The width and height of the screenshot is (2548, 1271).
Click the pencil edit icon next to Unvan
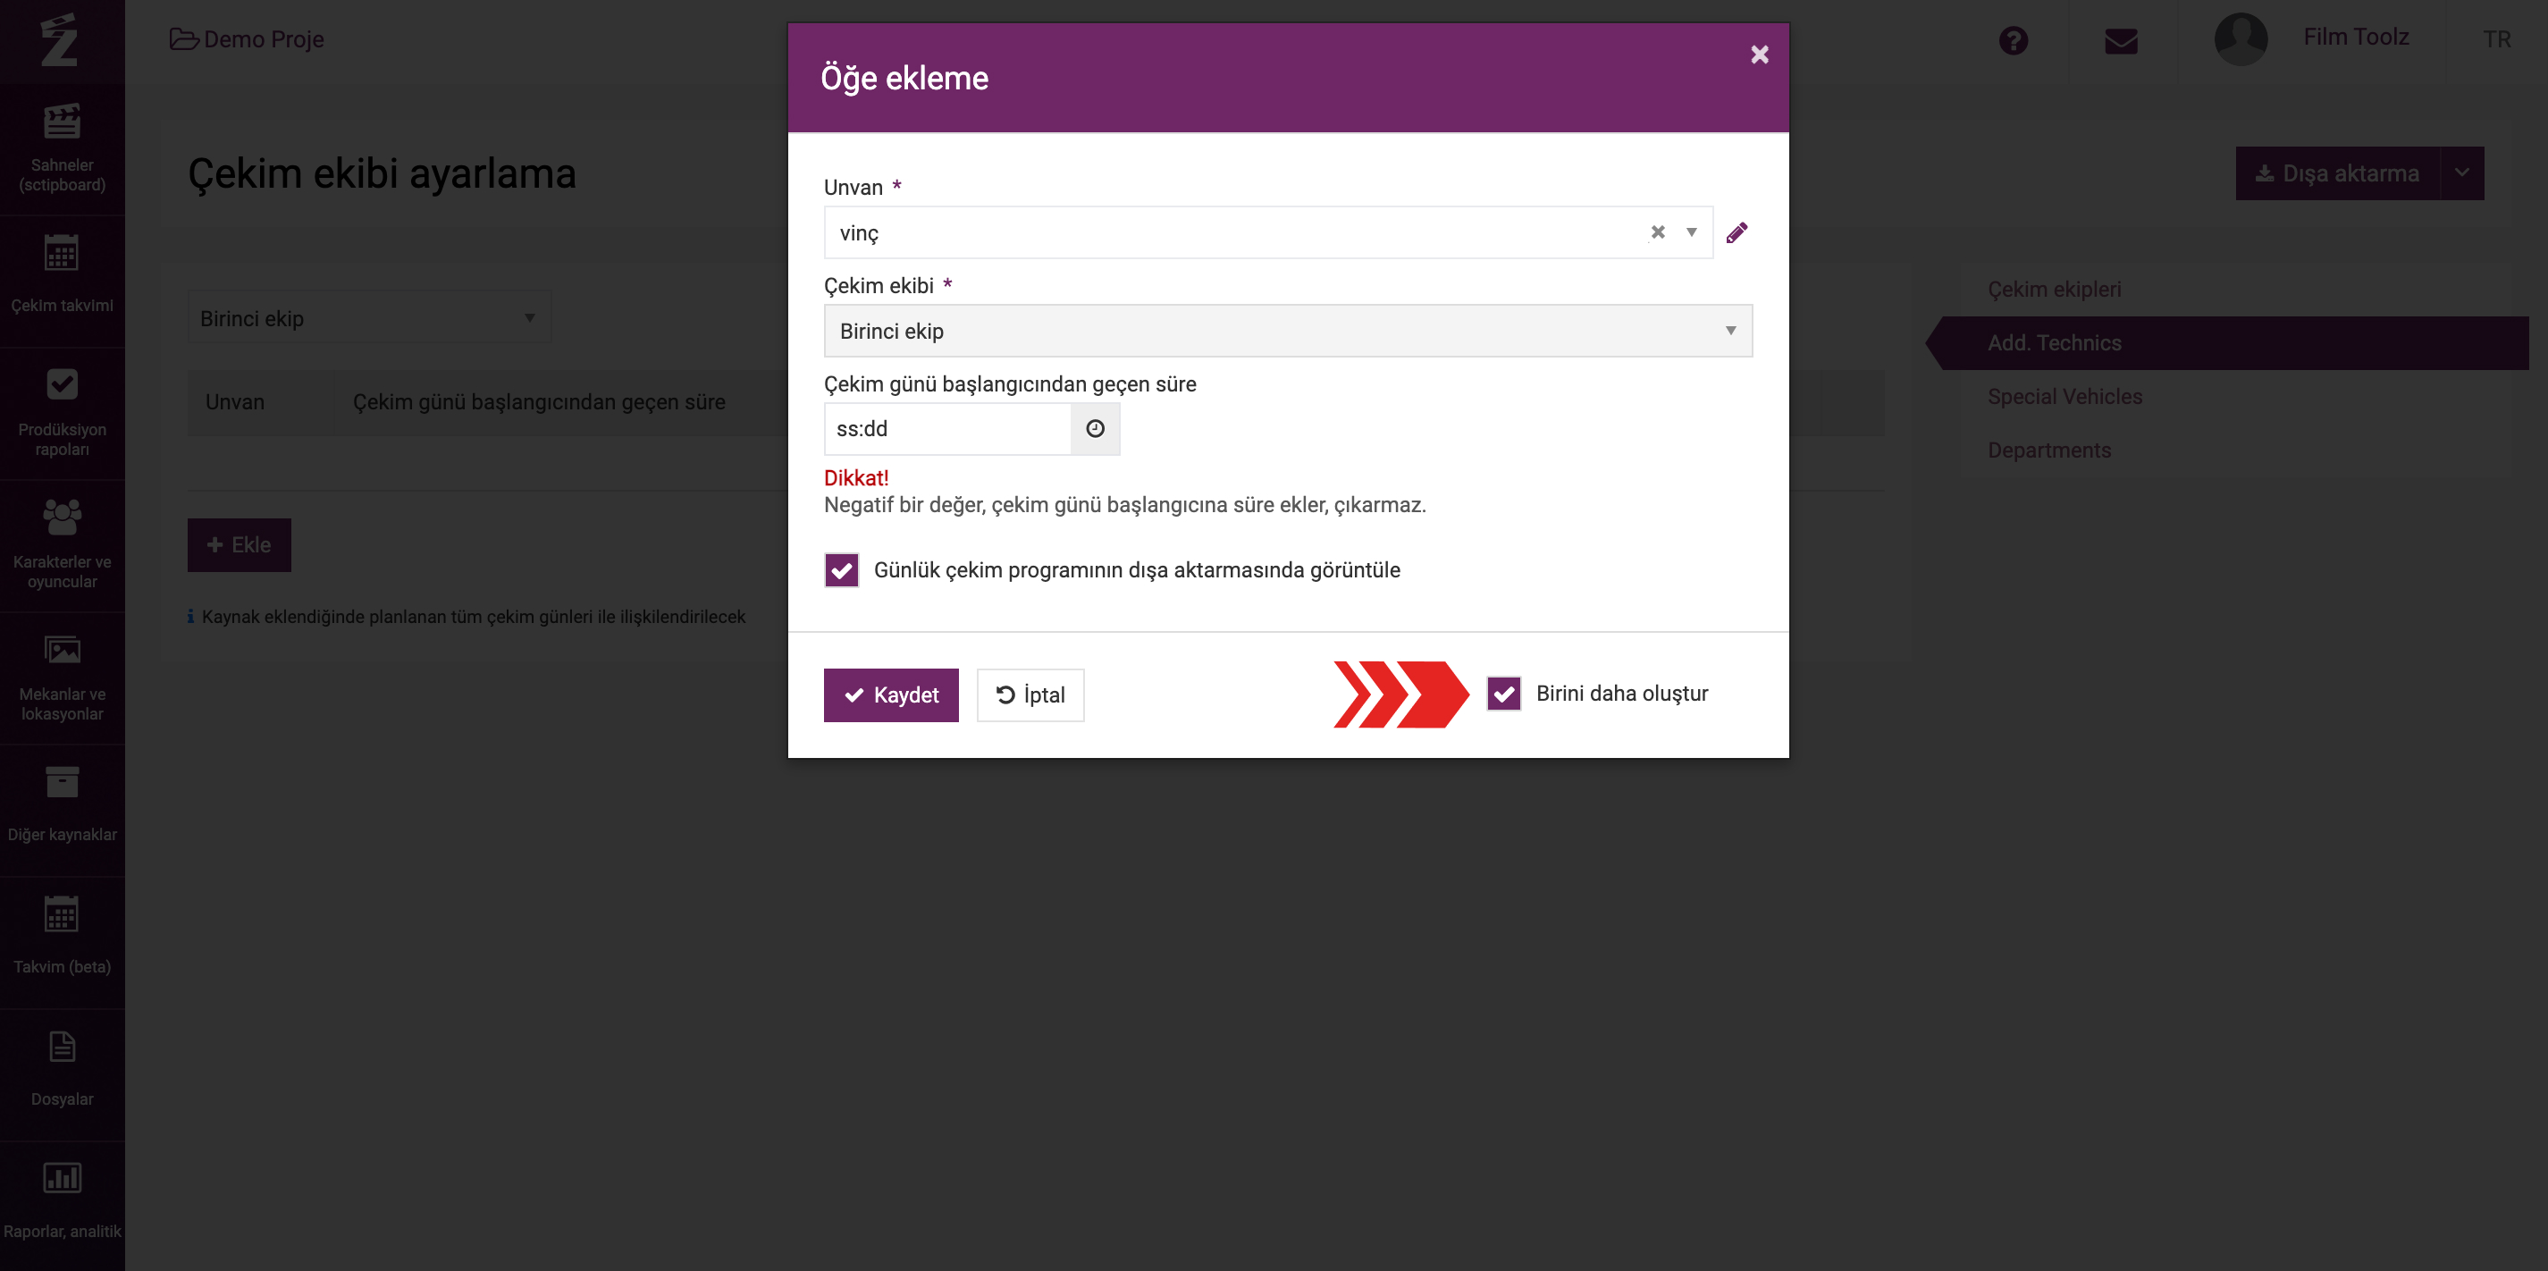(x=1737, y=232)
